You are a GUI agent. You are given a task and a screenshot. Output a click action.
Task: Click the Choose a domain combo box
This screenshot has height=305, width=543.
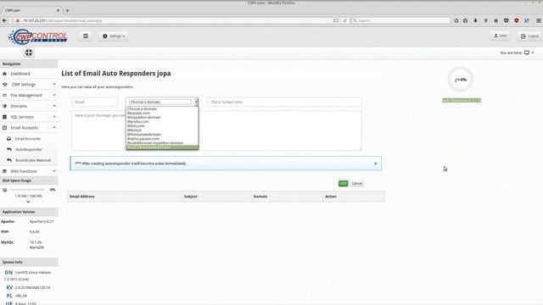tap(162, 102)
